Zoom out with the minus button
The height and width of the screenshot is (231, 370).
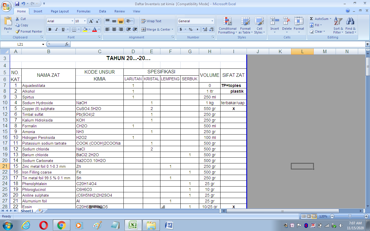332,216
